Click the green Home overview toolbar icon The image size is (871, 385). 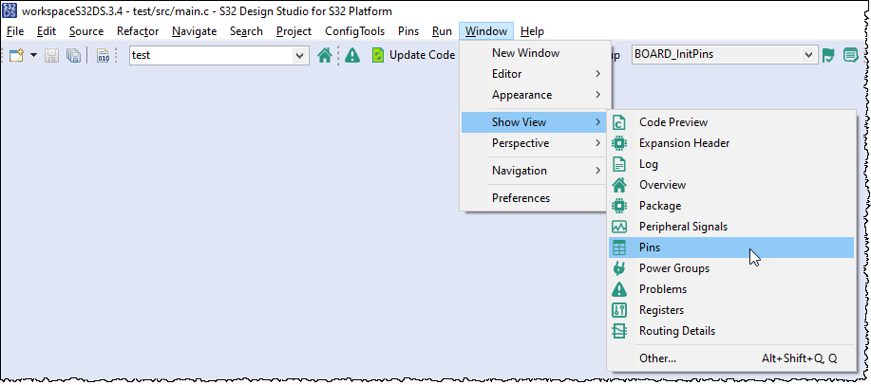325,55
